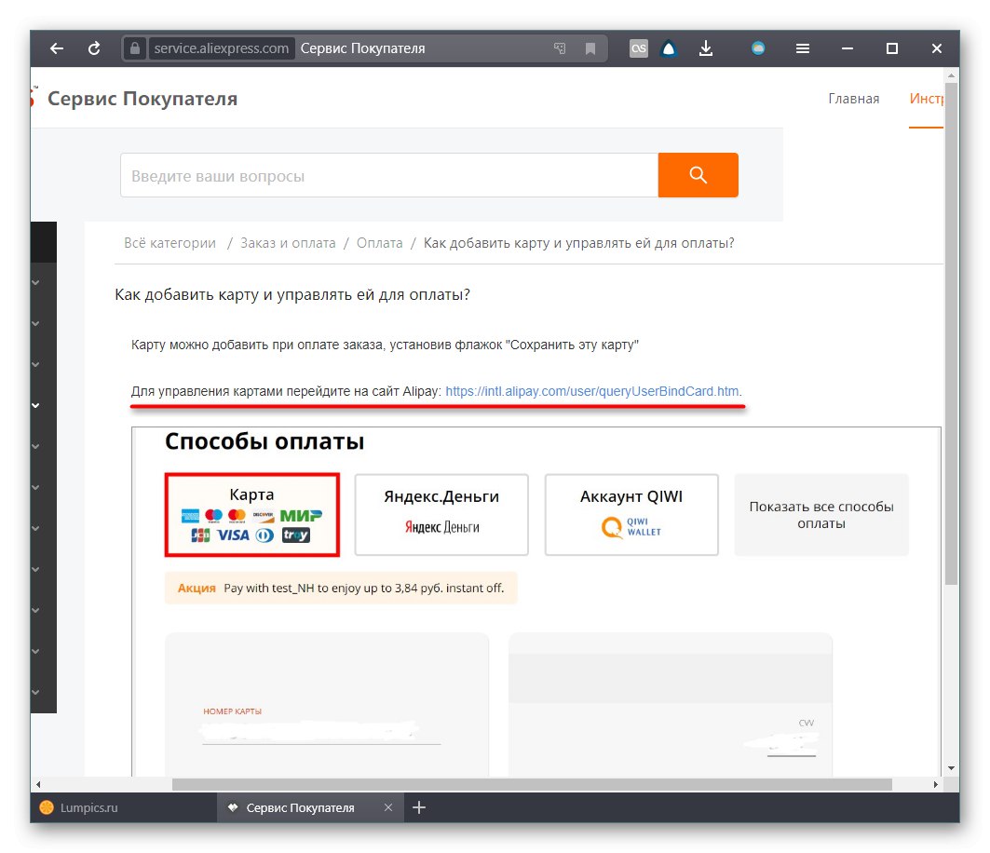
Task: Expand the eighth sidebar chevron
Action: pos(35,570)
